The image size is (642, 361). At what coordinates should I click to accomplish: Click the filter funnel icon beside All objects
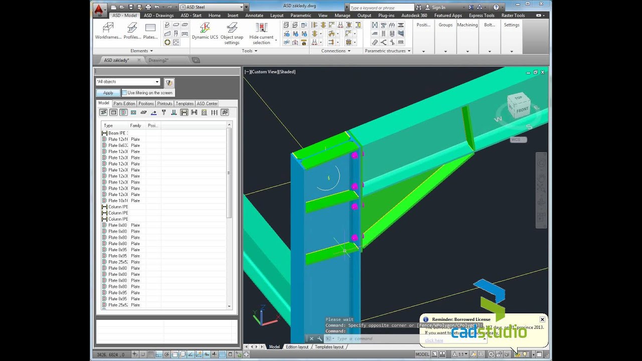169,83
